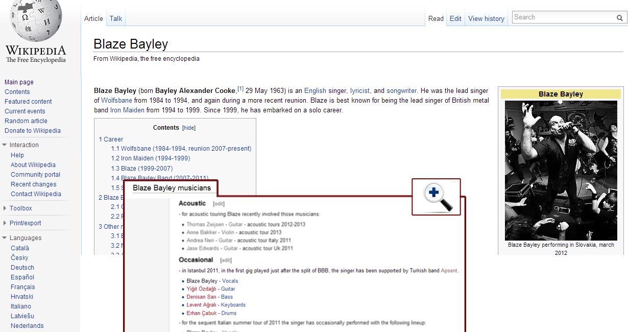The width and height of the screenshot is (628, 332).
Task: Jump to 1.3 Blaze (1999-2007) entry
Action: coord(142,169)
